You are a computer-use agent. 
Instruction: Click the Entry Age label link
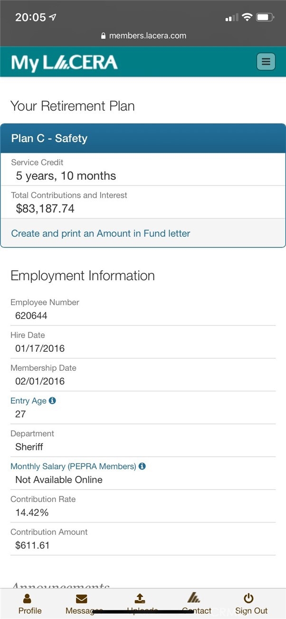tap(29, 401)
